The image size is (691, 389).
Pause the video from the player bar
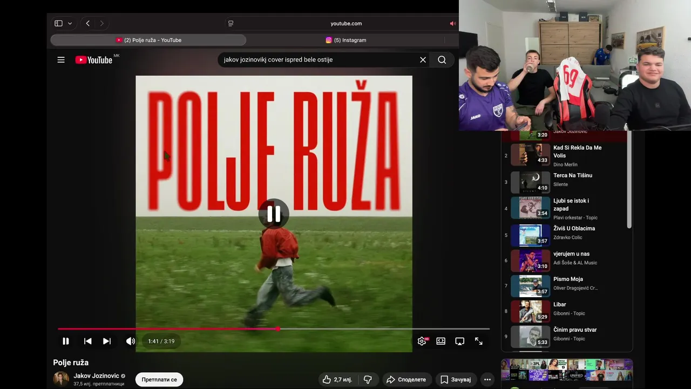pos(66,341)
